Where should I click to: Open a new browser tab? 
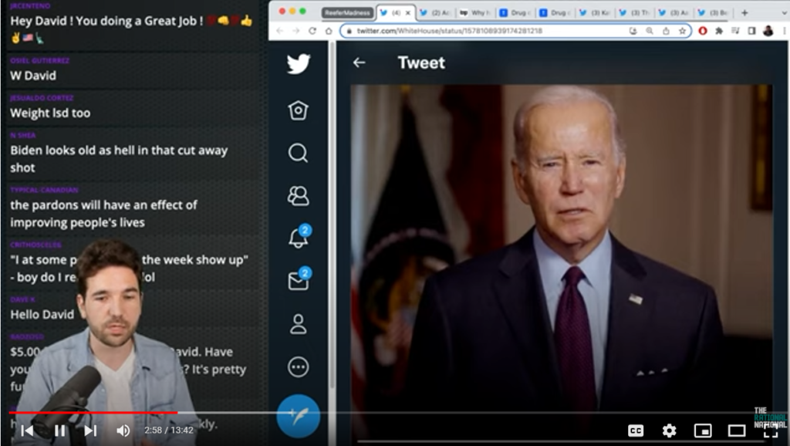744,12
